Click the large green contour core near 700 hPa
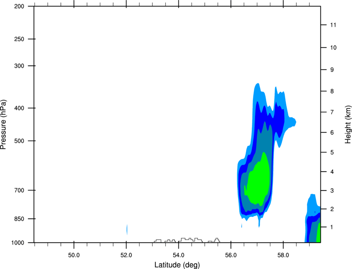This screenshot has height=269, width=352. point(258,180)
